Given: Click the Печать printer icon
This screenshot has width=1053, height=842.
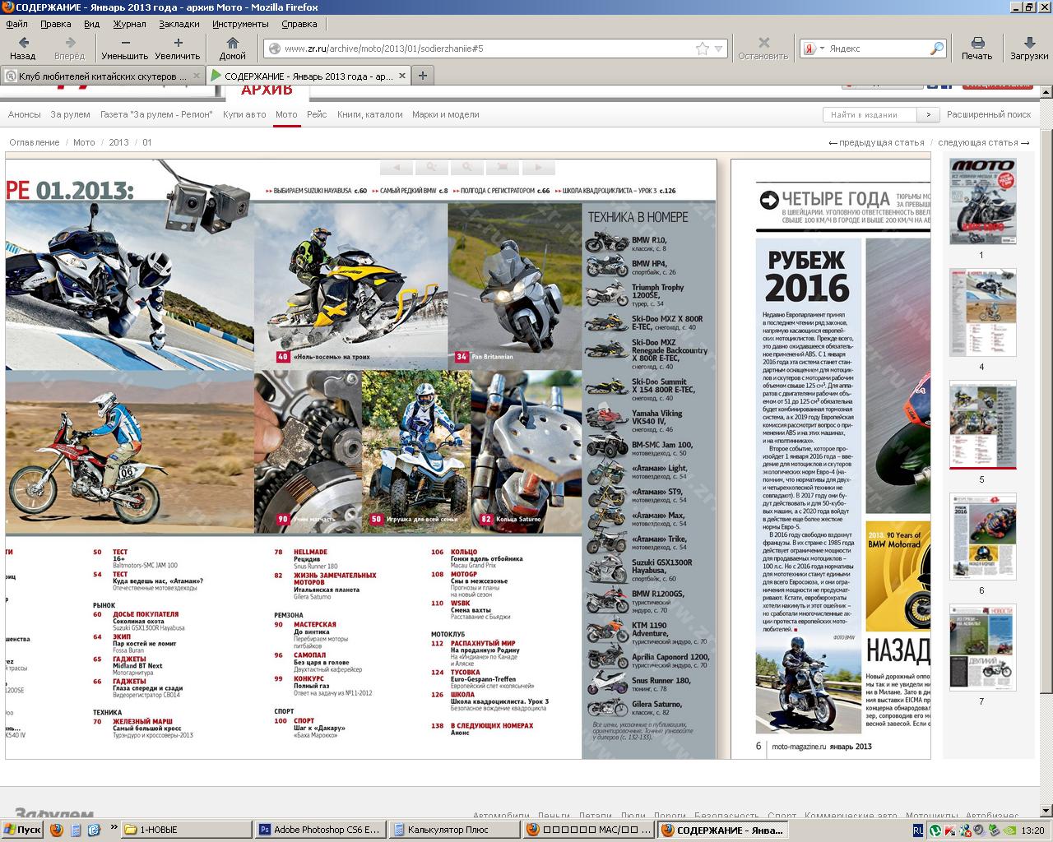Looking at the screenshot, I should 976,48.
